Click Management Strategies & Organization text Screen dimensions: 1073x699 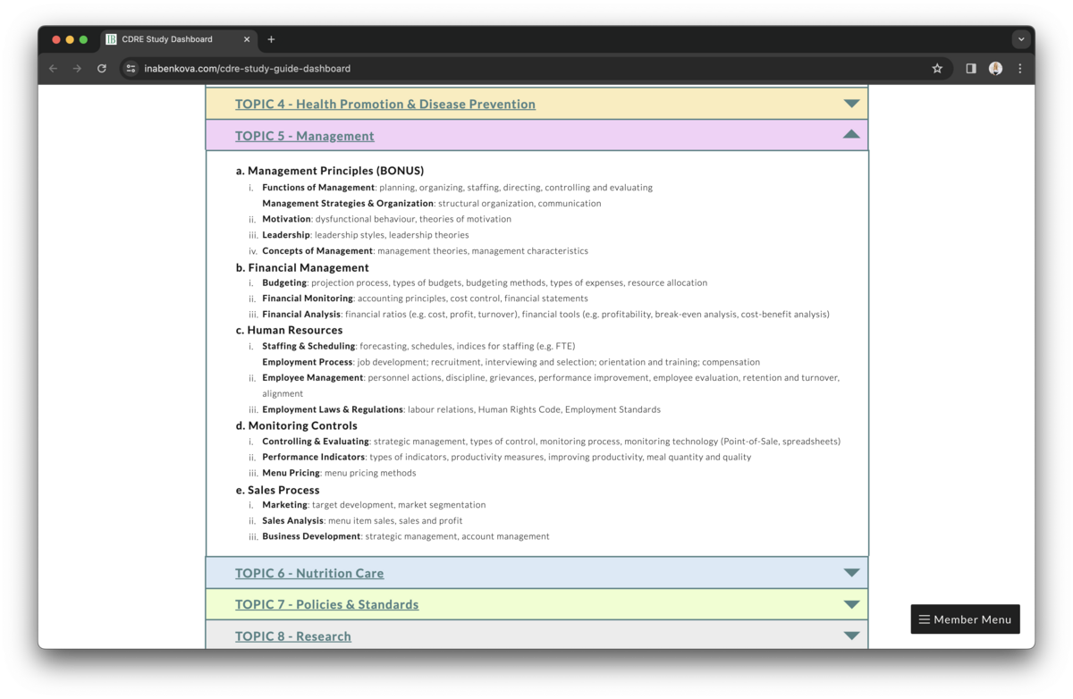click(x=348, y=204)
